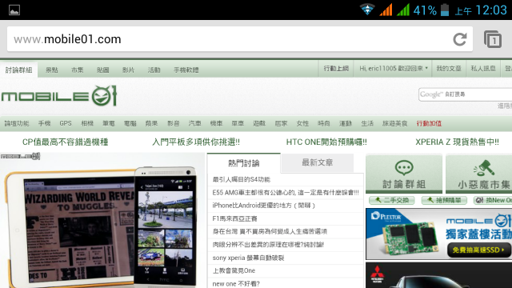Open the iPhone比Android更優的地方 topic
Viewport: 512px width, 288px height.
(x=264, y=206)
